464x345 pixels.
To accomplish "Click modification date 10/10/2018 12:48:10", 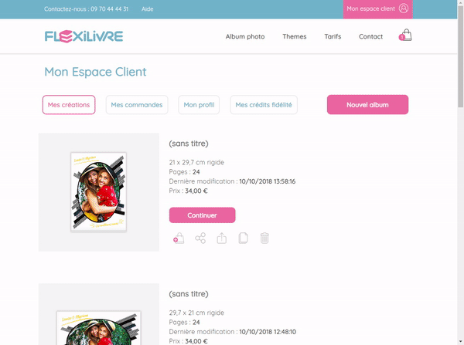I will coord(268,332).
